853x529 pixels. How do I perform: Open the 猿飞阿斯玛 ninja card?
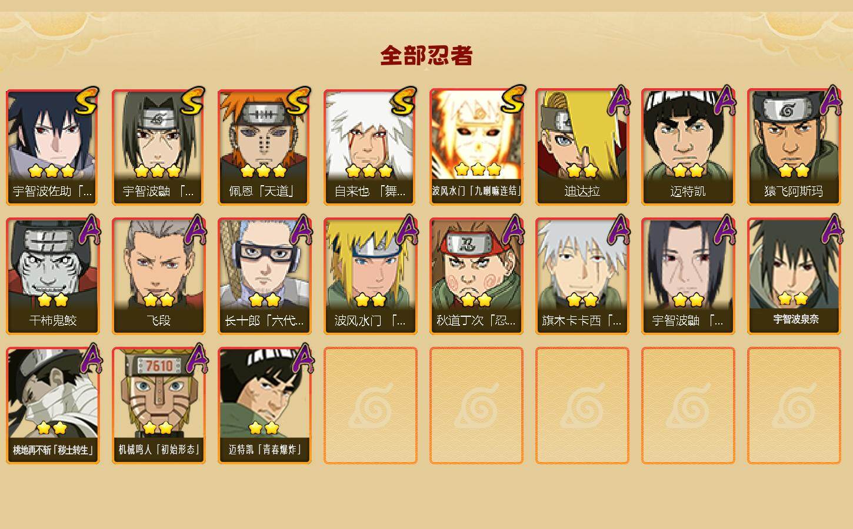794,147
